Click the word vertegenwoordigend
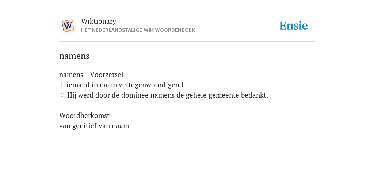The height and width of the screenshot is (187, 374). pyautogui.click(x=151, y=85)
